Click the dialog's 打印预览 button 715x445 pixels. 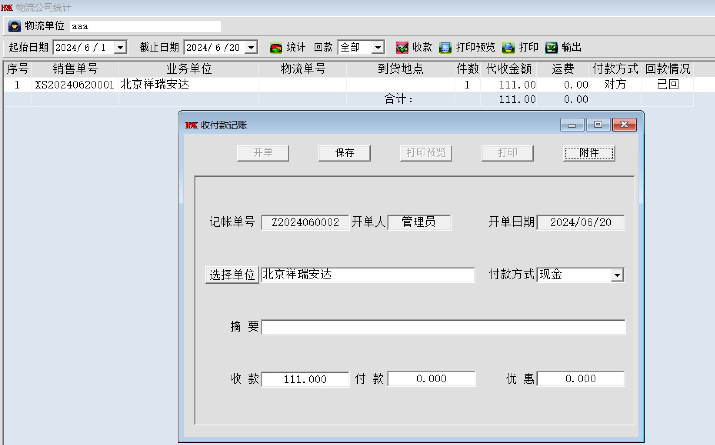(x=426, y=153)
